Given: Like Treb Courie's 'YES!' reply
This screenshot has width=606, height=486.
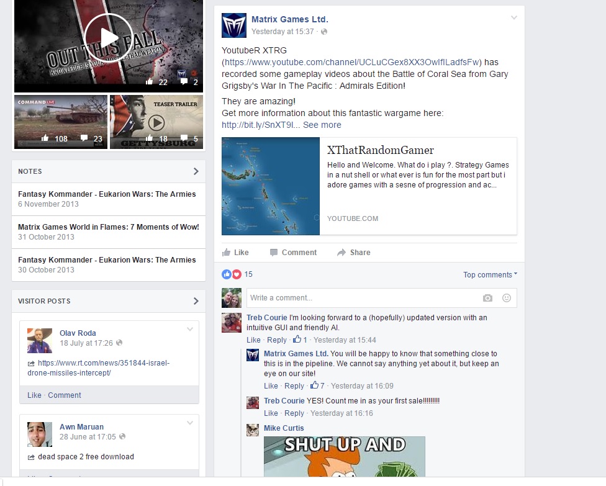Looking at the screenshot, I should click(271, 413).
